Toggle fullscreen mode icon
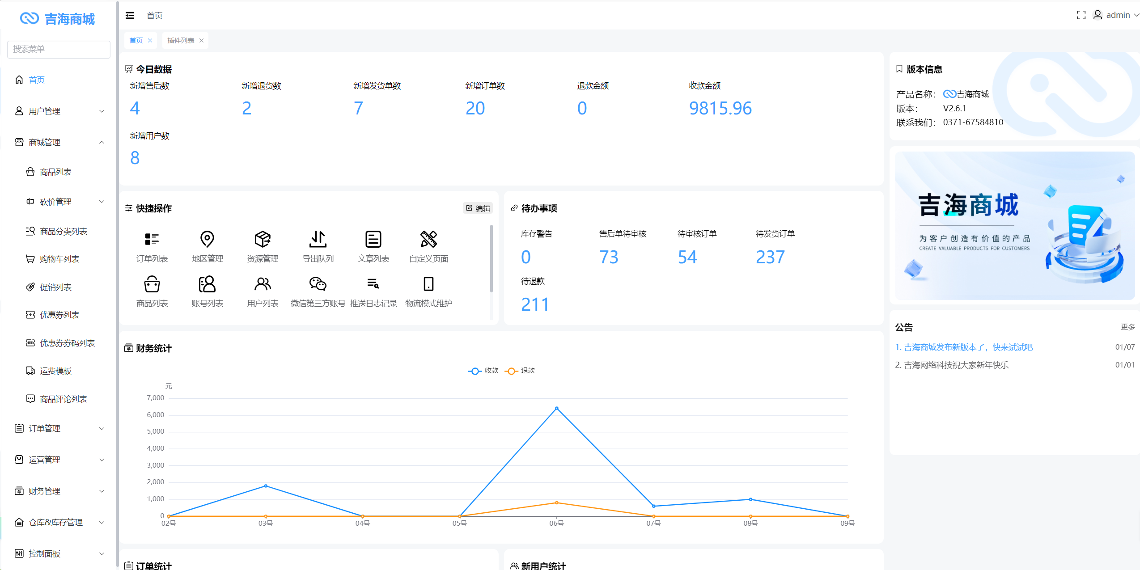 (x=1081, y=15)
